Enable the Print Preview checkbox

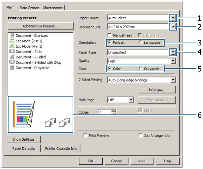click(x=85, y=135)
